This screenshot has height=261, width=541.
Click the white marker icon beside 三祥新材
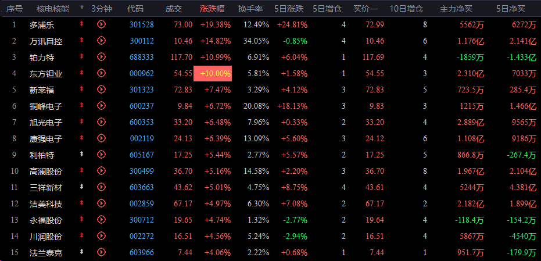[x=82, y=187]
